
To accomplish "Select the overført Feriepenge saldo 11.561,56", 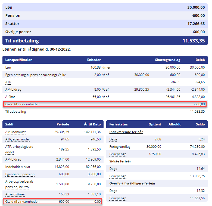I will (x=197, y=198).
